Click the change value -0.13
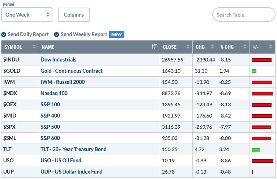Viewport: 277px width, 179px height. 200,172
